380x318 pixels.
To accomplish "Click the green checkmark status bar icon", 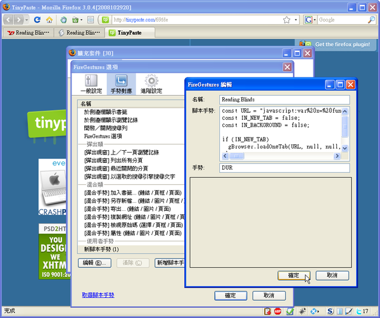I will pos(290,311).
